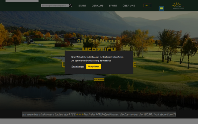198x124 pixels.
Task: Accept cookies with the Akzeptieren button
Action: [x=93, y=66]
